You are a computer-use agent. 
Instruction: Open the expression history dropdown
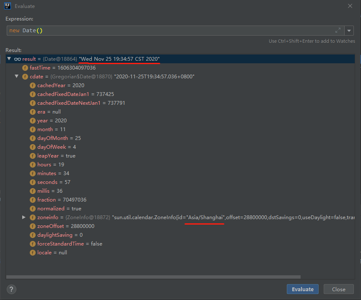[349, 30]
